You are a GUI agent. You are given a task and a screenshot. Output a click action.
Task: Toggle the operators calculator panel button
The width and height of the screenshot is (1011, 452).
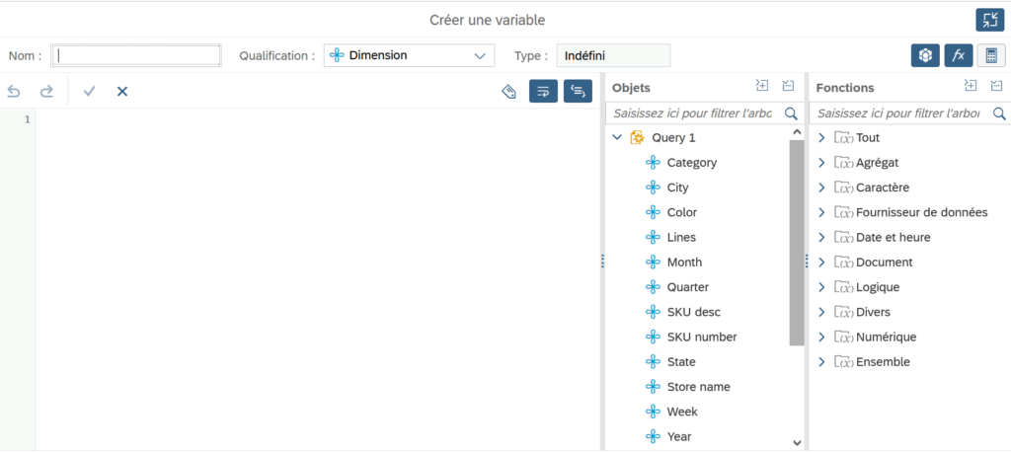(x=990, y=56)
